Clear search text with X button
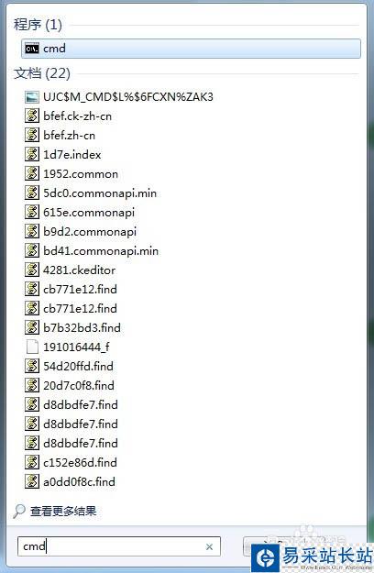The width and height of the screenshot is (374, 573). pos(209,546)
